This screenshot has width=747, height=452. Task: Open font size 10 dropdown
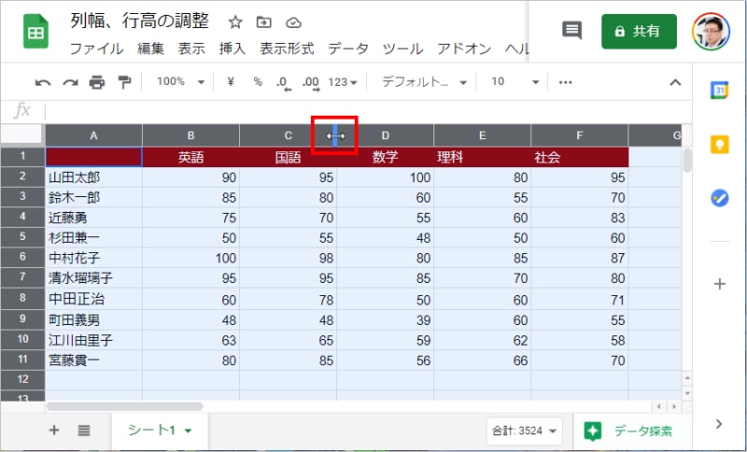pos(515,82)
